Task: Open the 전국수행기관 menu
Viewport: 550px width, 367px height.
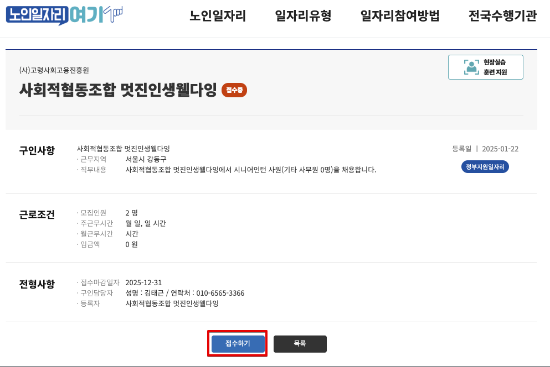Action: [503, 17]
